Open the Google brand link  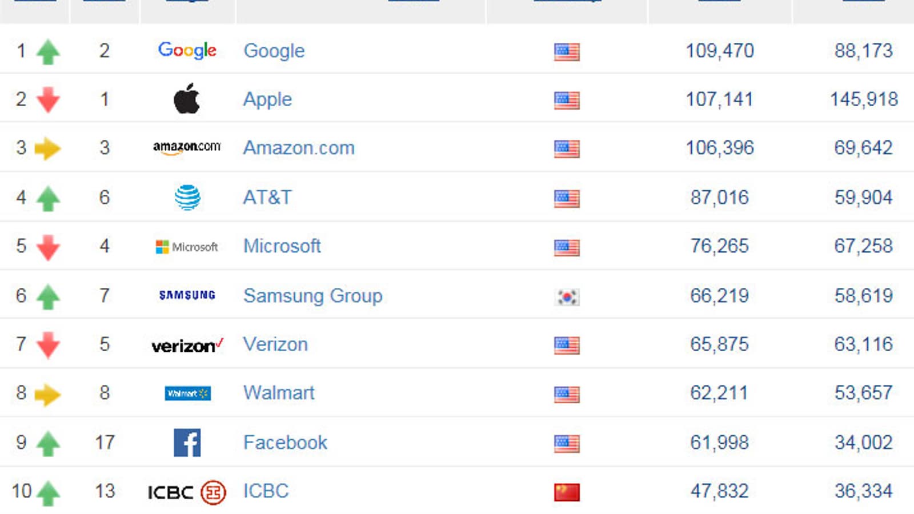pos(274,51)
